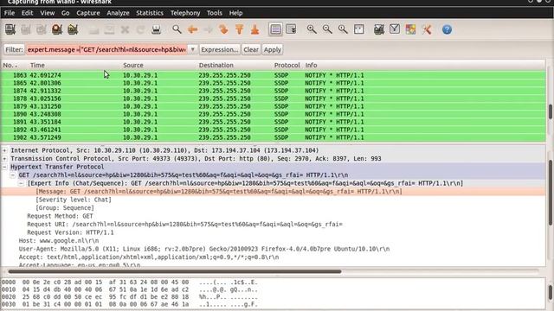This screenshot has height=311, width=554.
Task: Toggle packet list colorization
Action: 275,29
